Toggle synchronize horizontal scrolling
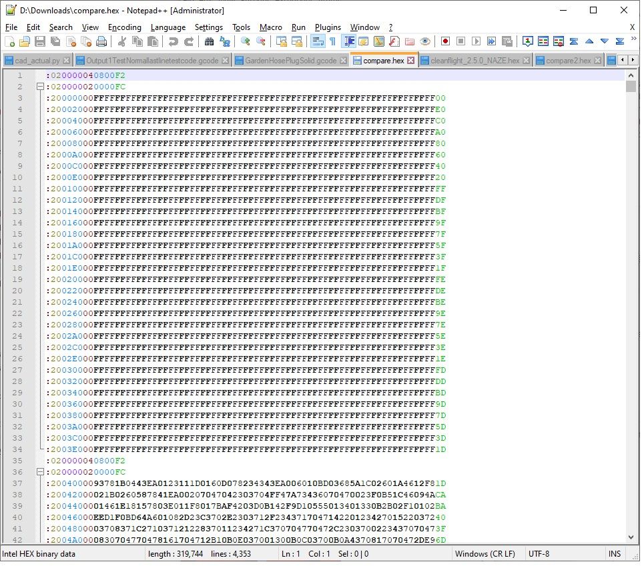This screenshot has width=642, height=568. click(296, 41)
